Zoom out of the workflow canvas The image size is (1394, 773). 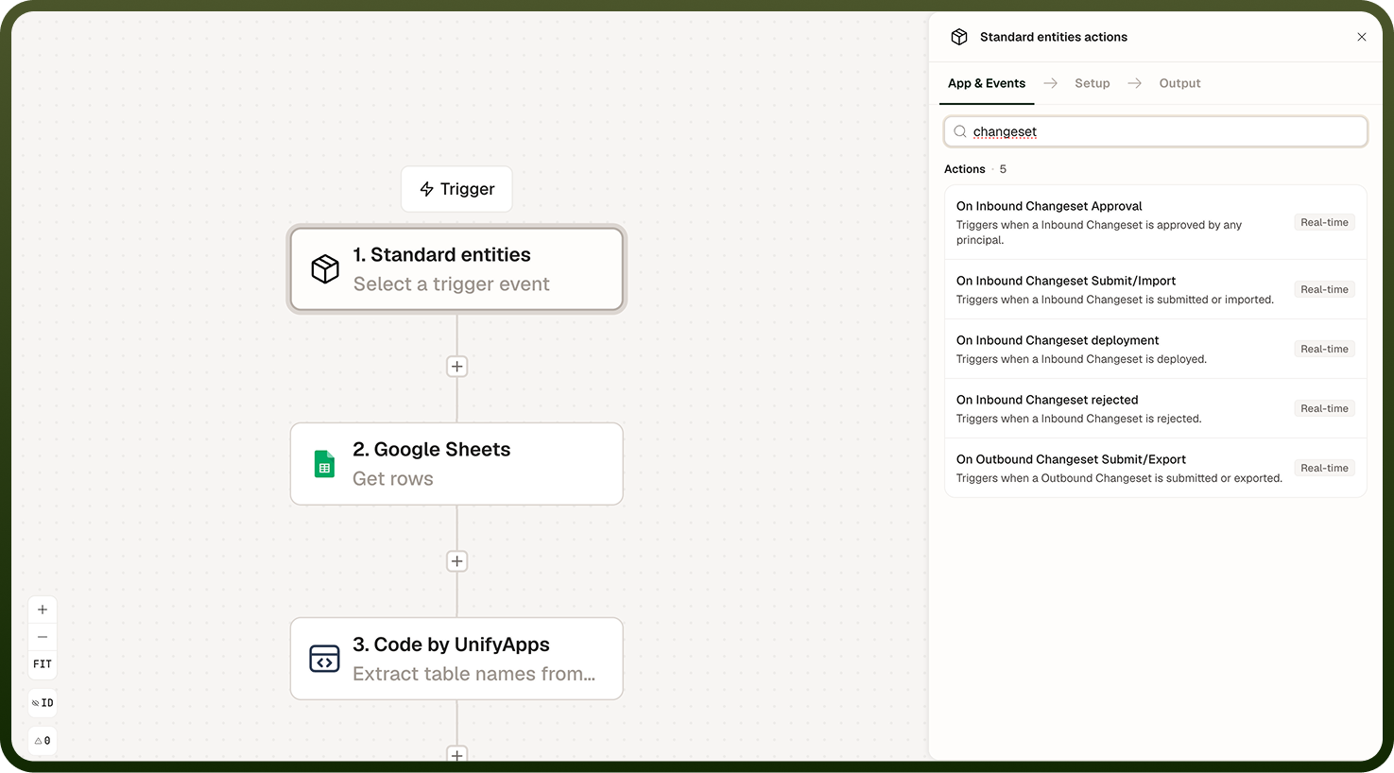pos(43,637)
